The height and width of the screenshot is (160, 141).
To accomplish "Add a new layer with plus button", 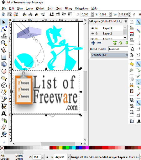I will click(x=93, y=43).
